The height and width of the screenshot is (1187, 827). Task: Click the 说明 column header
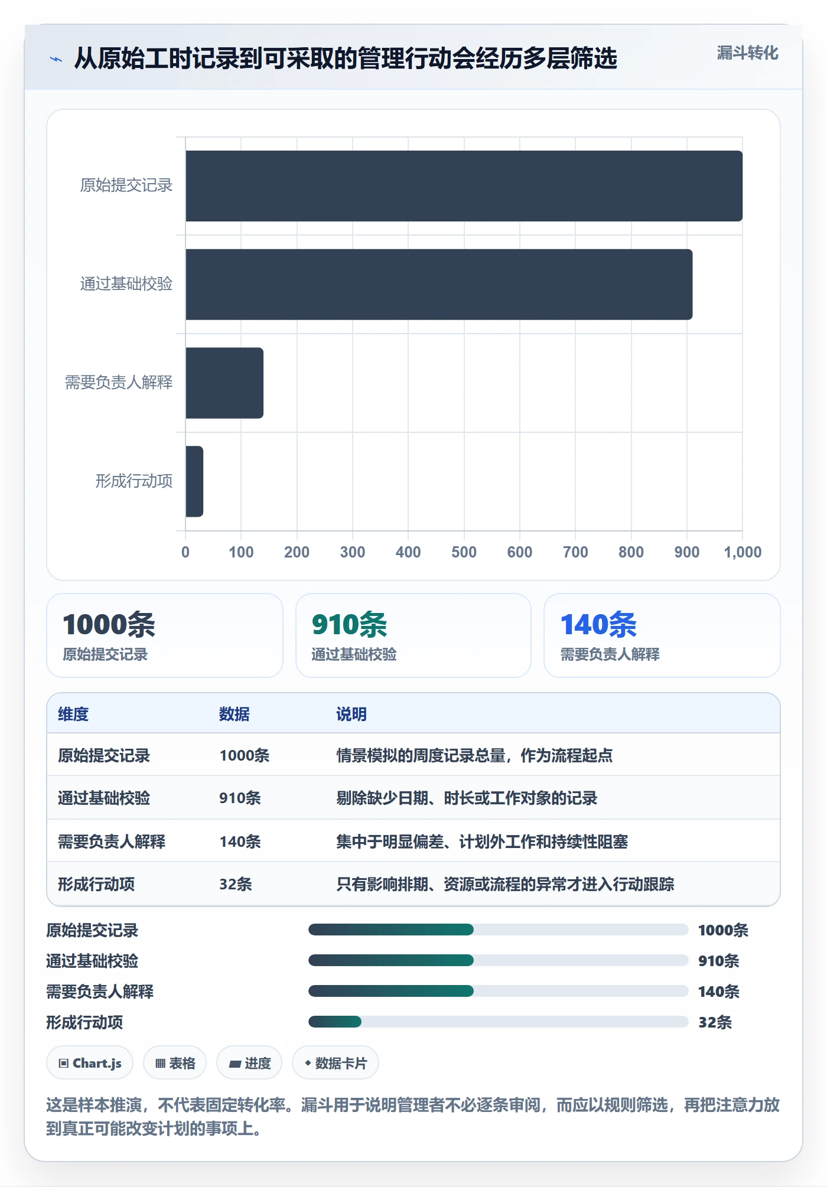click(x=351, y=714)
